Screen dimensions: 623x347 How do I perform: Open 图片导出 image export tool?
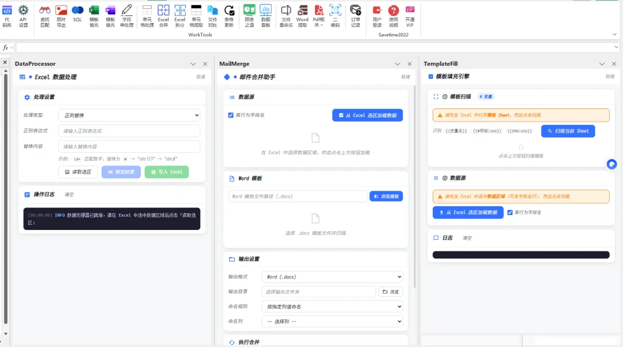pyautogui.click(x=61, y=16)
